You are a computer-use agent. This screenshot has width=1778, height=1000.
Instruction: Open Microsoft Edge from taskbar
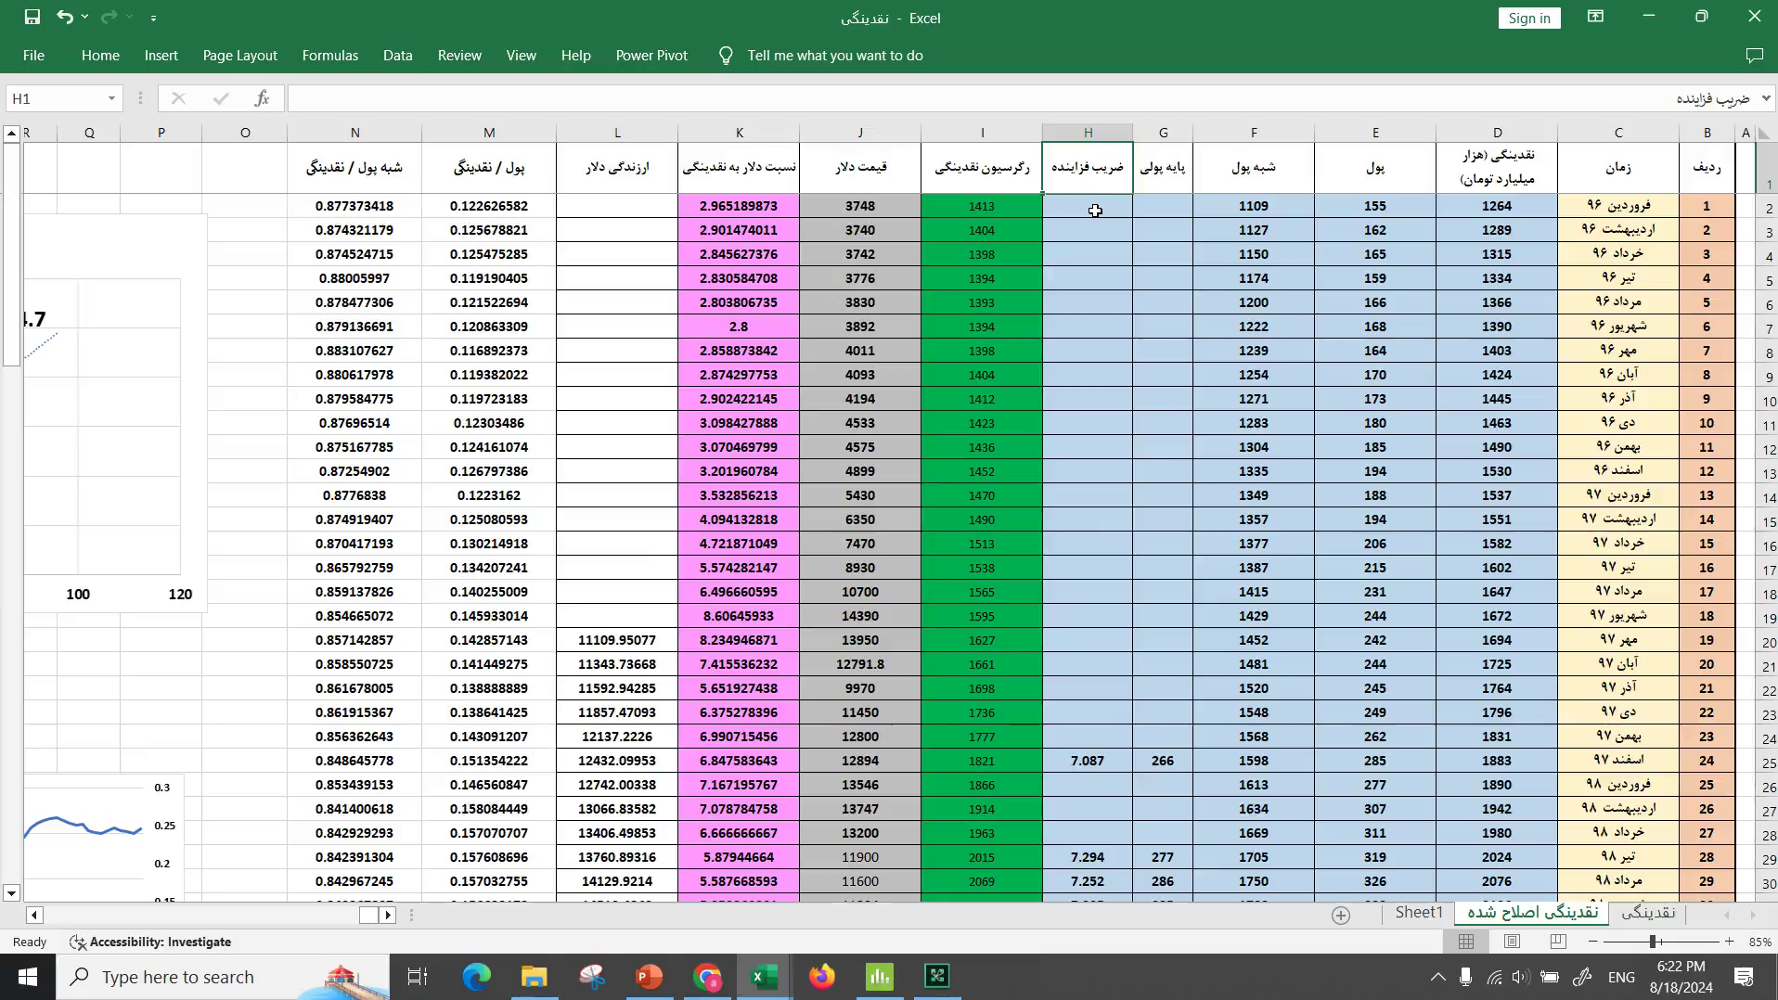click(x=476, y=977)
